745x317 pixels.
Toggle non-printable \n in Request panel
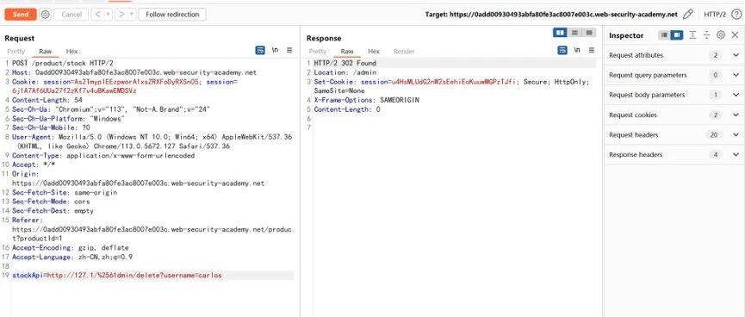coord(275,50)
